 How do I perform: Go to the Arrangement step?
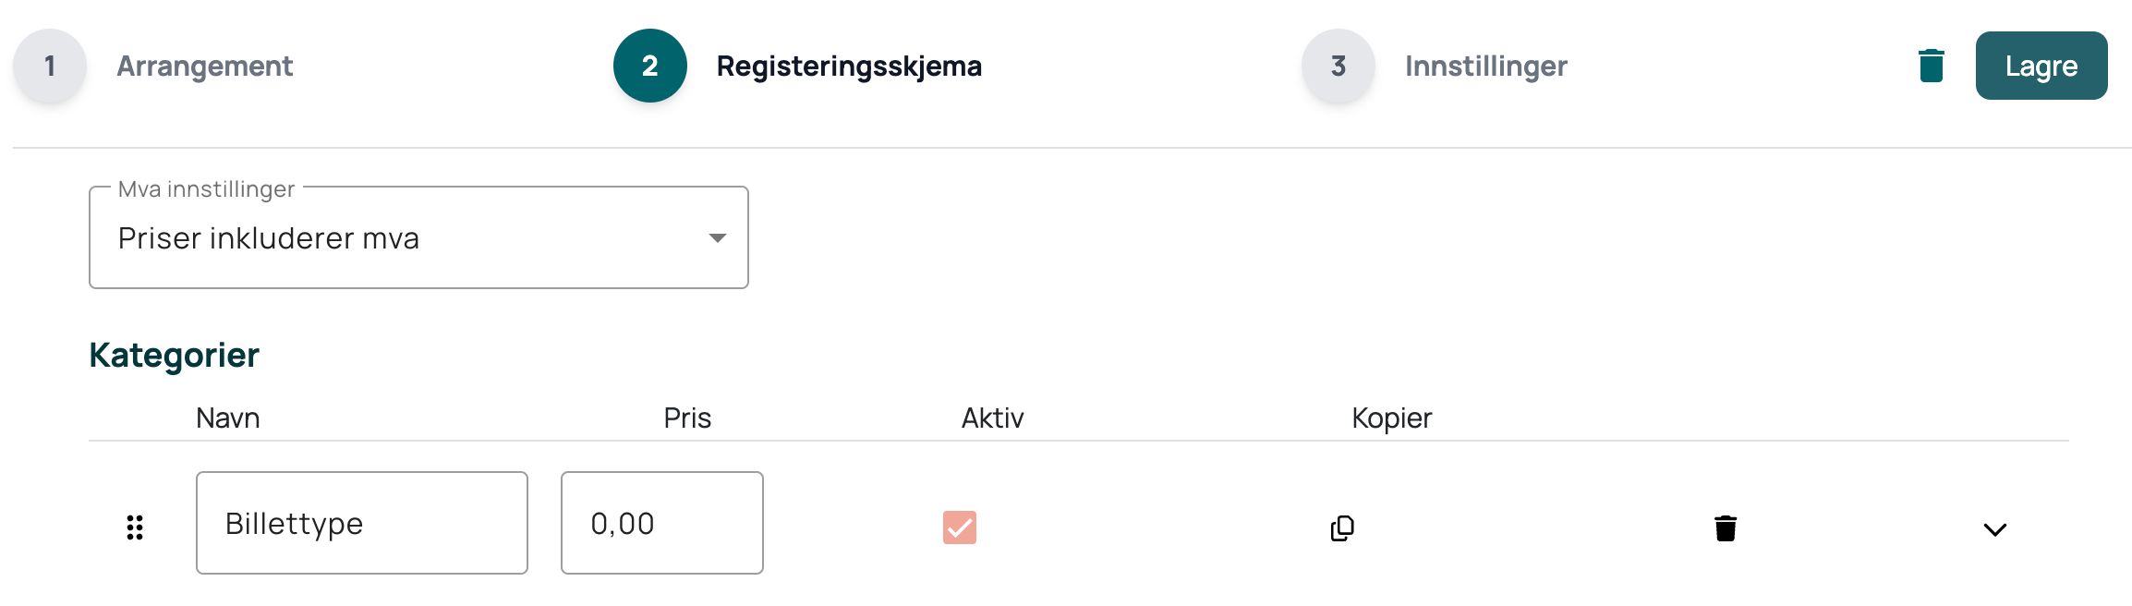tap(204, 66)
